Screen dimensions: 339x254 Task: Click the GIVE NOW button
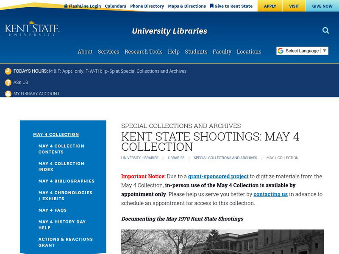point(322,6)
